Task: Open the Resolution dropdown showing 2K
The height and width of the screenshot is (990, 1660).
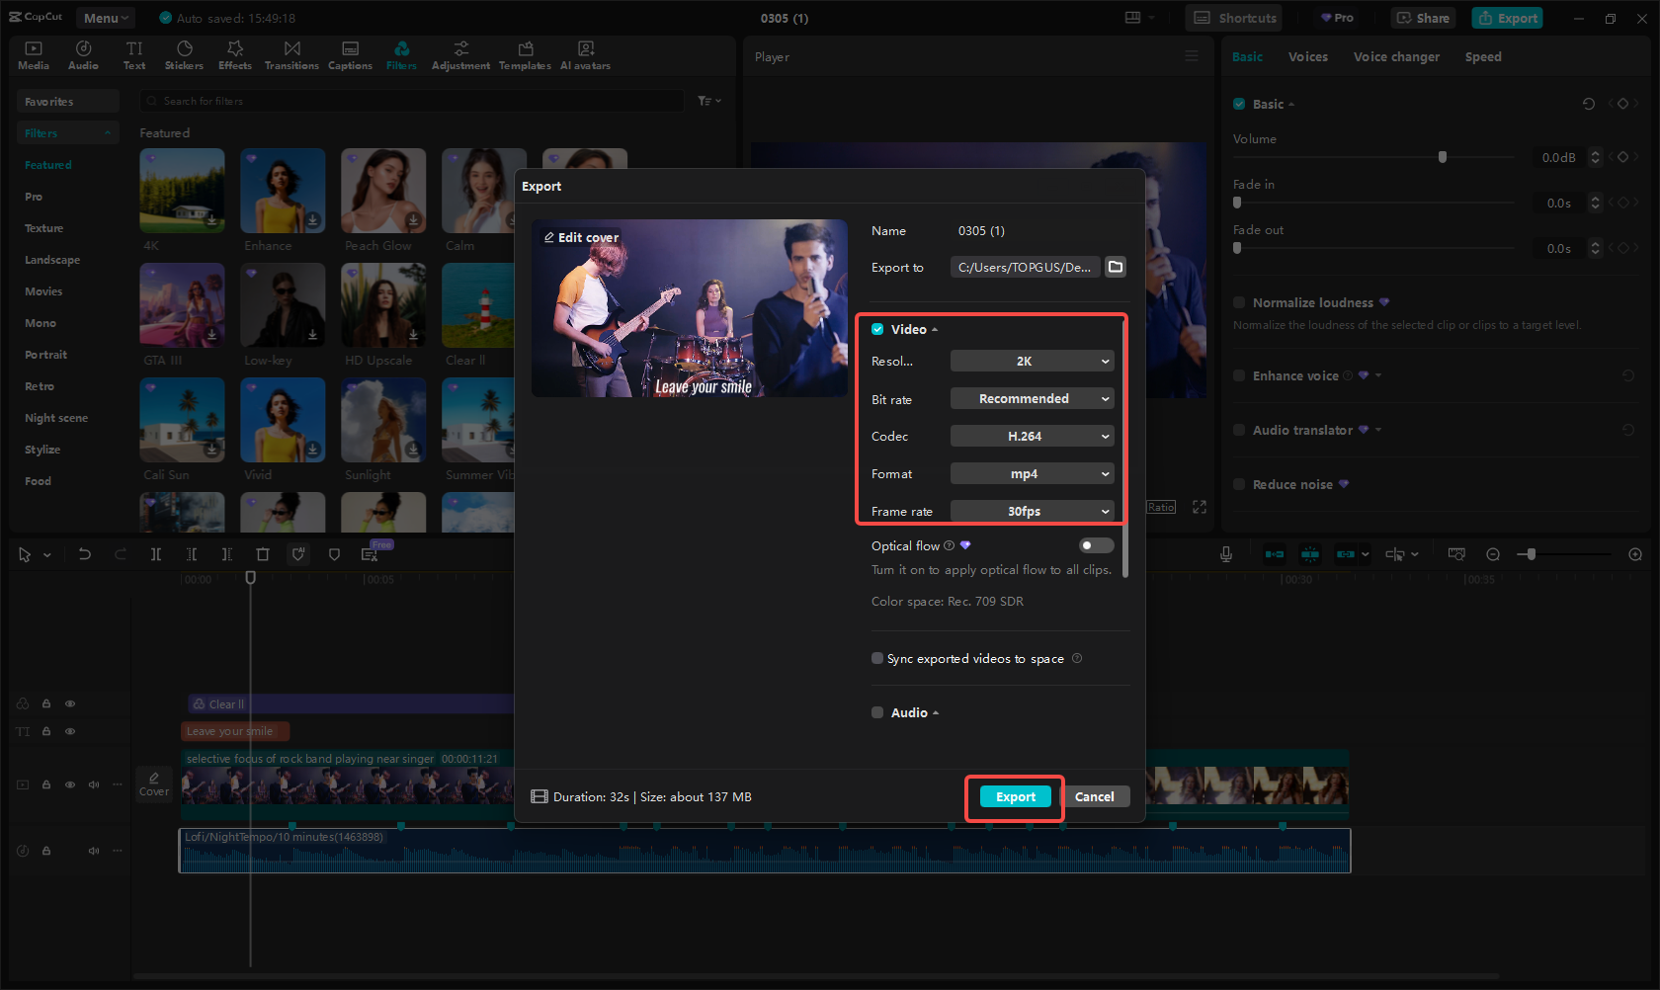Action: (1032, 362)
